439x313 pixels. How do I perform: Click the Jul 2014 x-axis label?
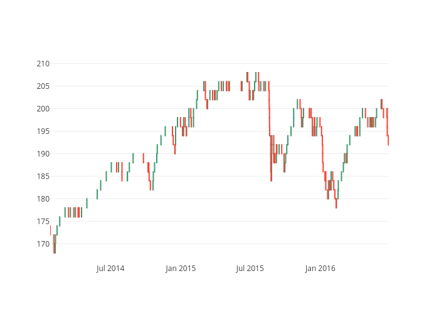110,269
